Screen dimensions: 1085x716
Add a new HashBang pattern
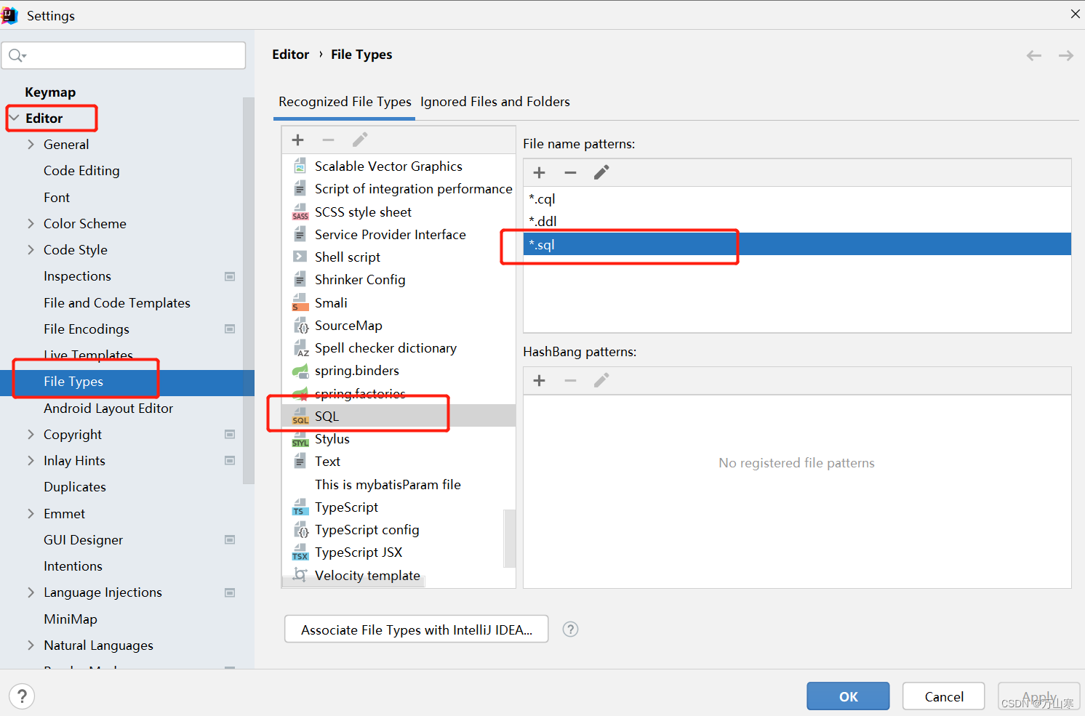click(539, 380)
